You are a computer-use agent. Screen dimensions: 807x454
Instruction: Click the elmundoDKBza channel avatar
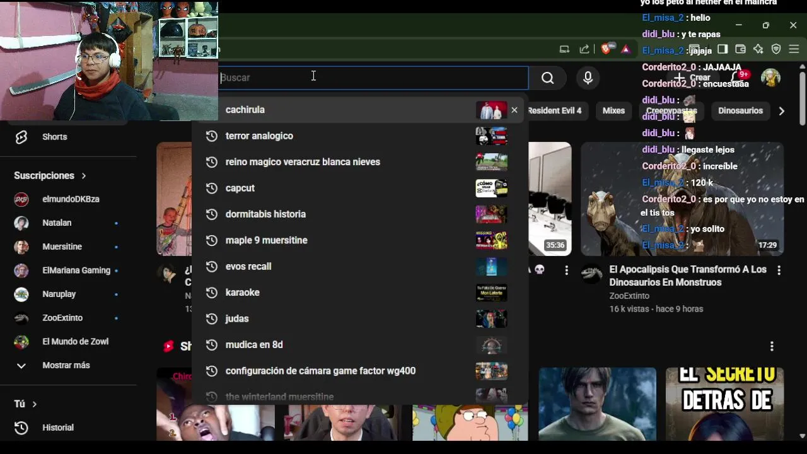(x=21, y=199)
